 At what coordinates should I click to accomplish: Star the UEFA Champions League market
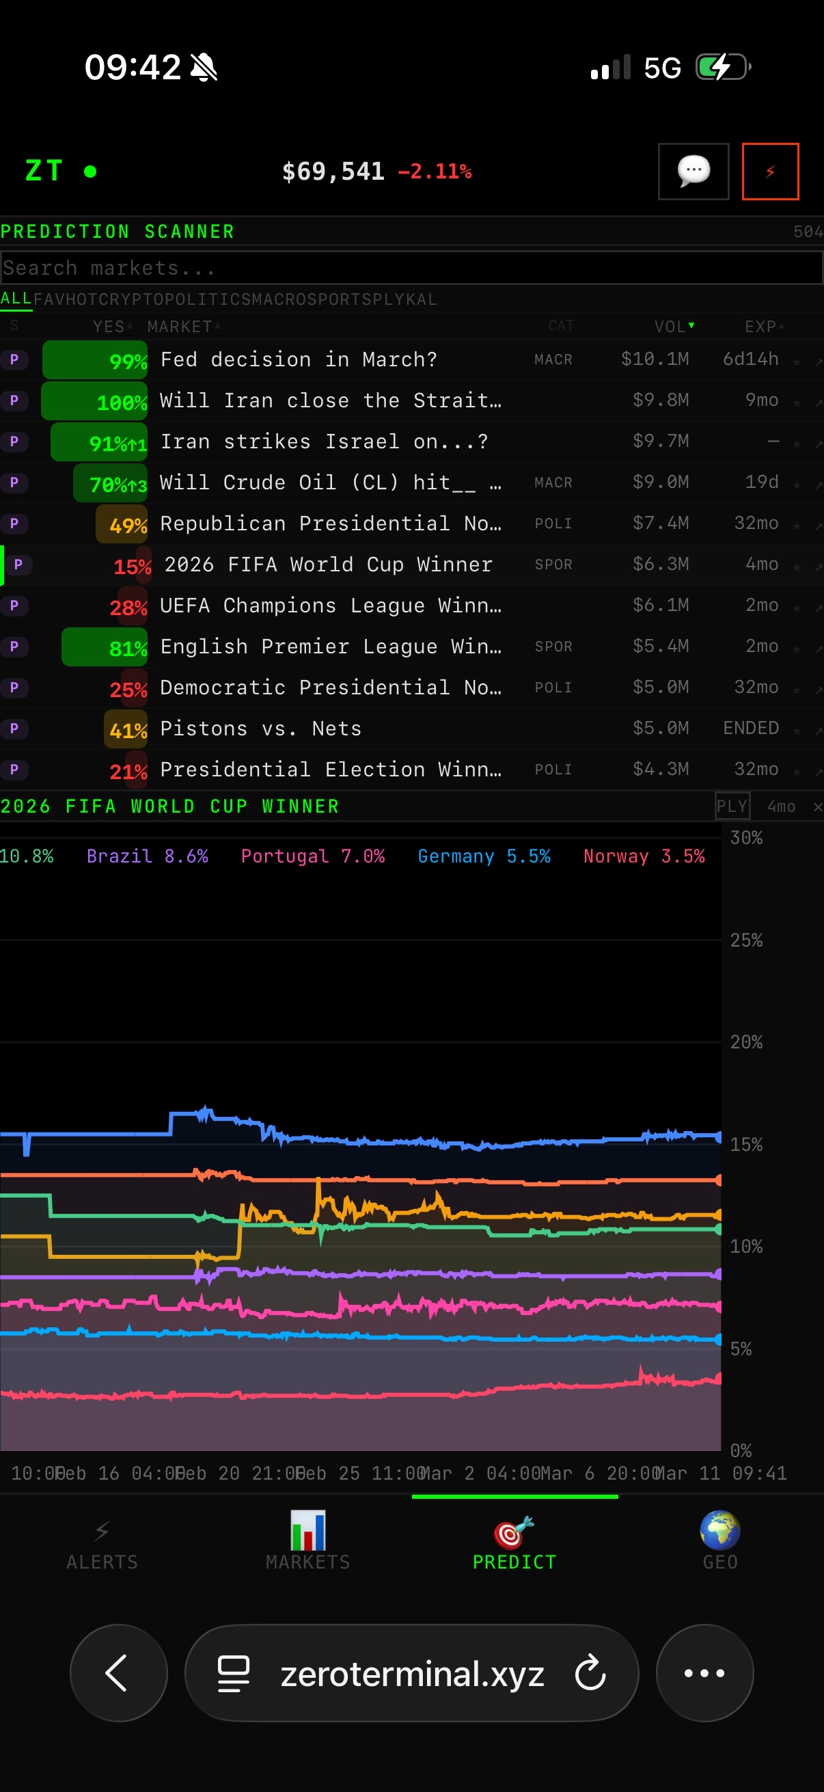[797, 608]
